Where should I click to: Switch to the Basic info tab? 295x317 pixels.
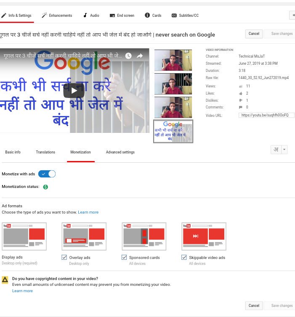[13, 152]
